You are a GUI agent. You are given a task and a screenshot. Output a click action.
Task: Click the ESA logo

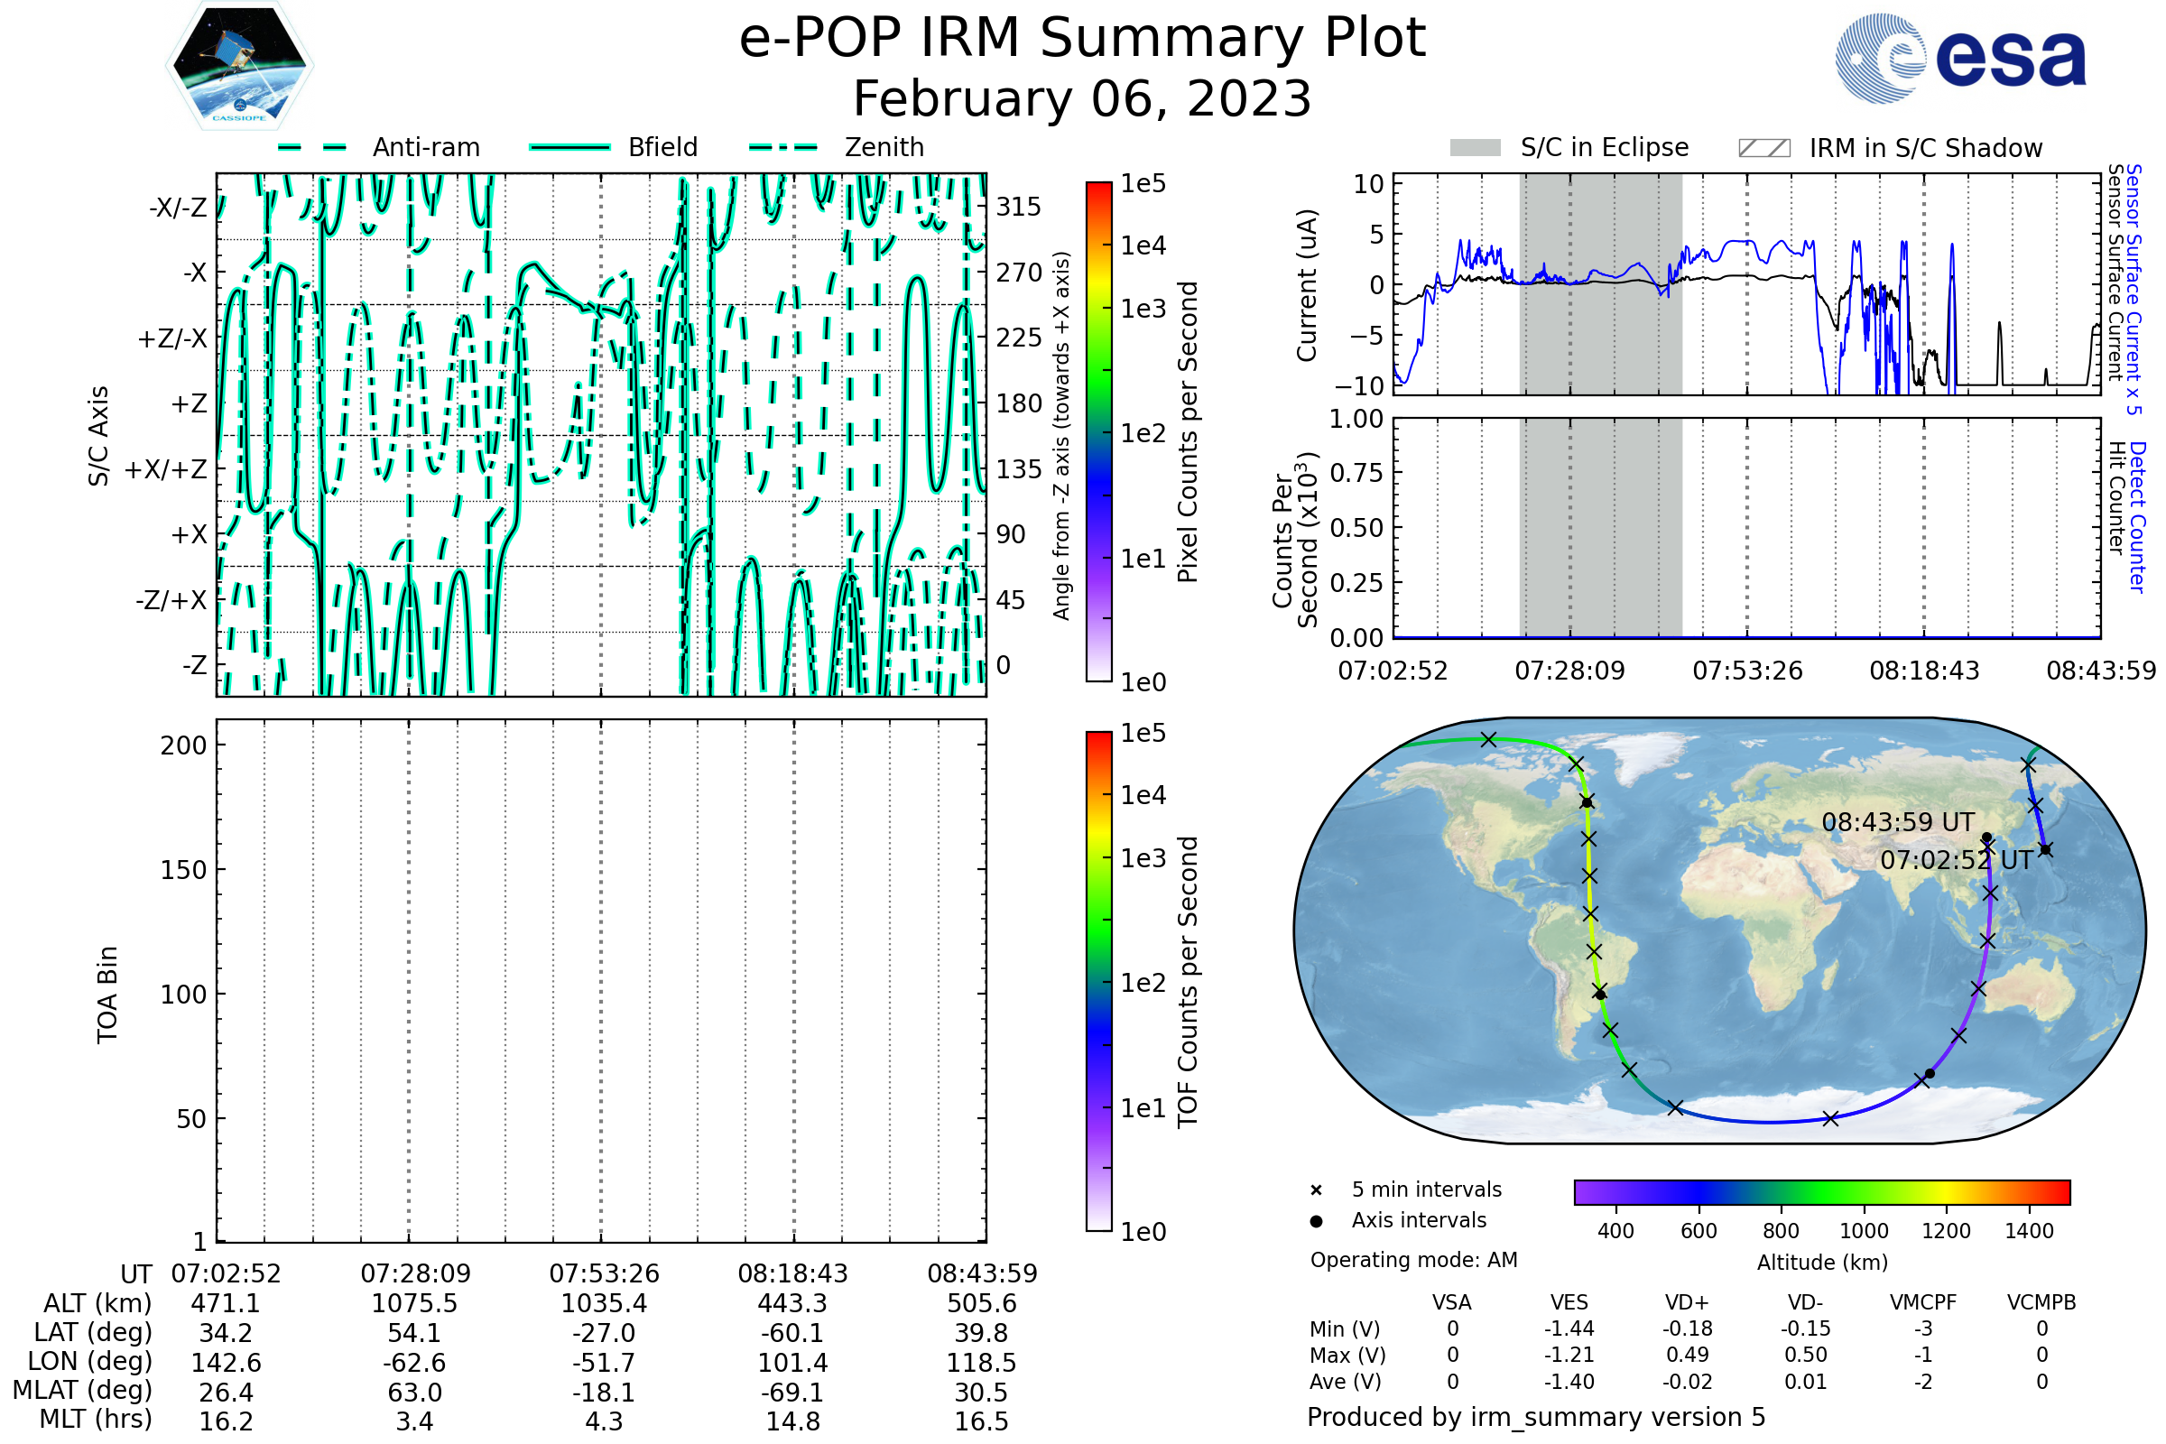(1959, 58)
